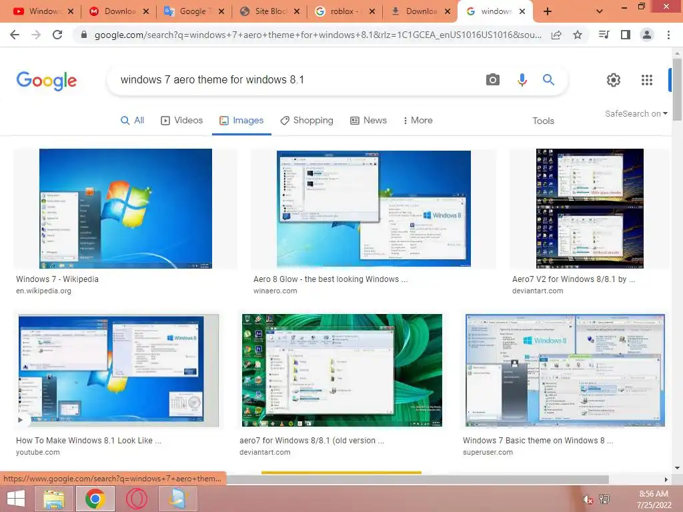Open aero7 old version green thumbnail
Viewport: 683px width, 512px height.
pyautogui.click(x=342, y=370)
